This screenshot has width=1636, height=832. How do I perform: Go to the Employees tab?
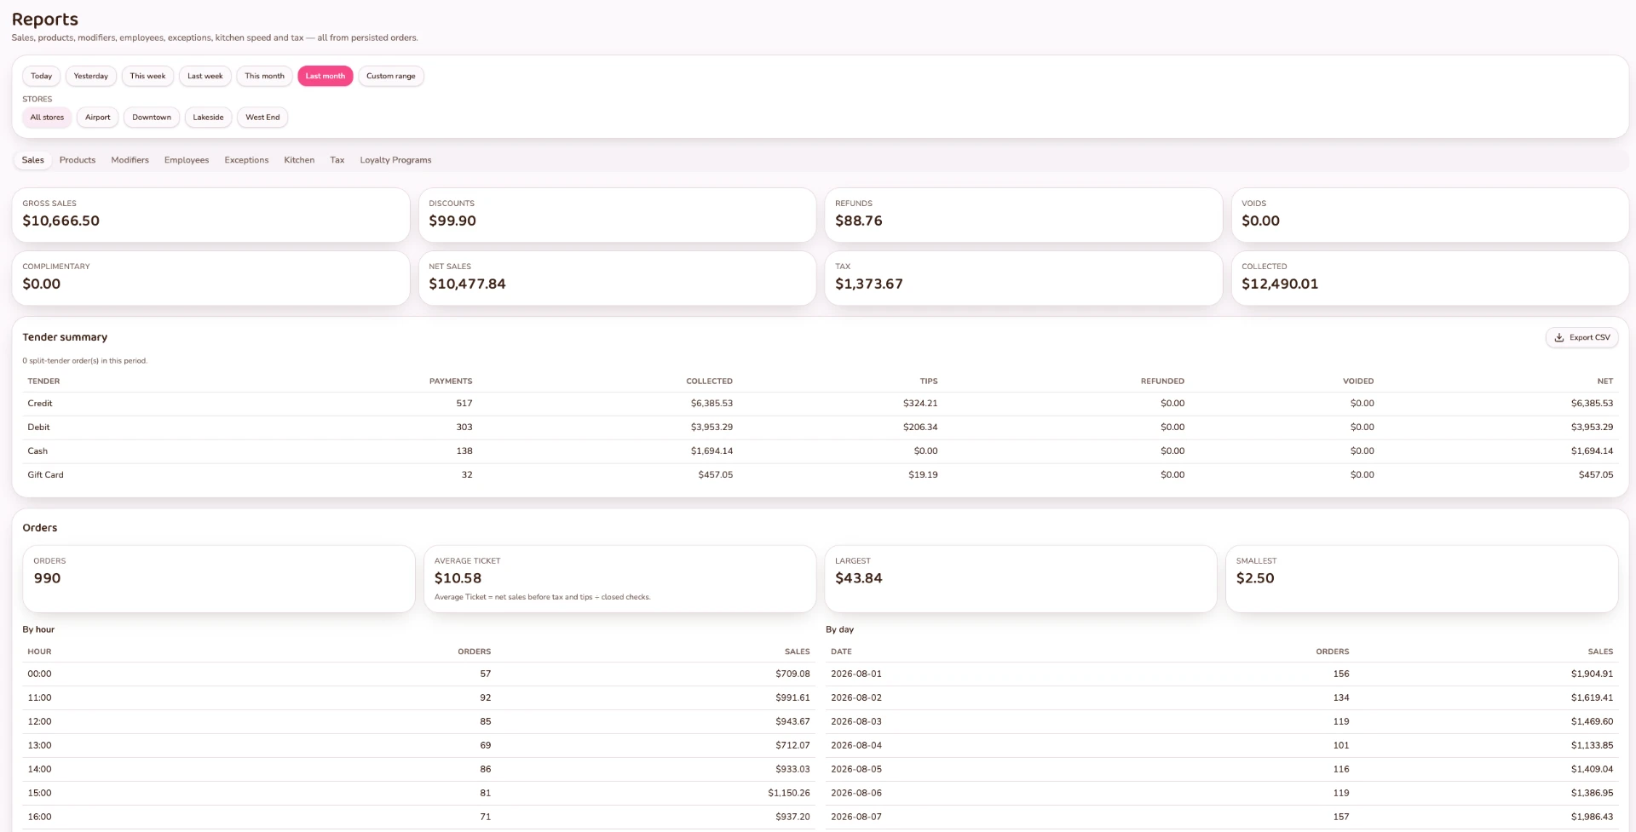187,160
